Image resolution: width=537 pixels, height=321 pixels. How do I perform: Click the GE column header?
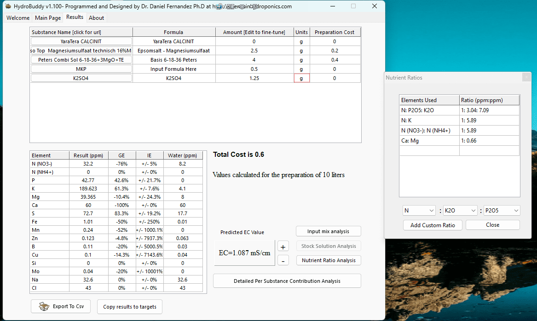pyautogui.click(x=121, y=155)
